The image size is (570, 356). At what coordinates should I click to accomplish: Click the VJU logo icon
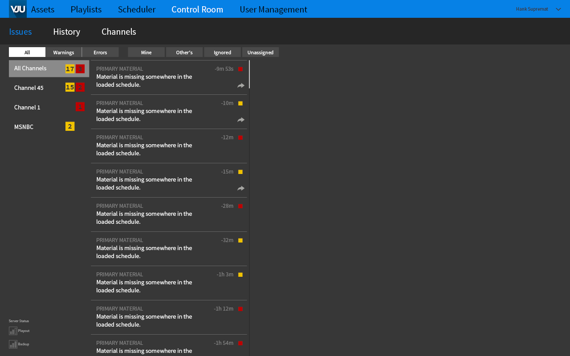18,9
